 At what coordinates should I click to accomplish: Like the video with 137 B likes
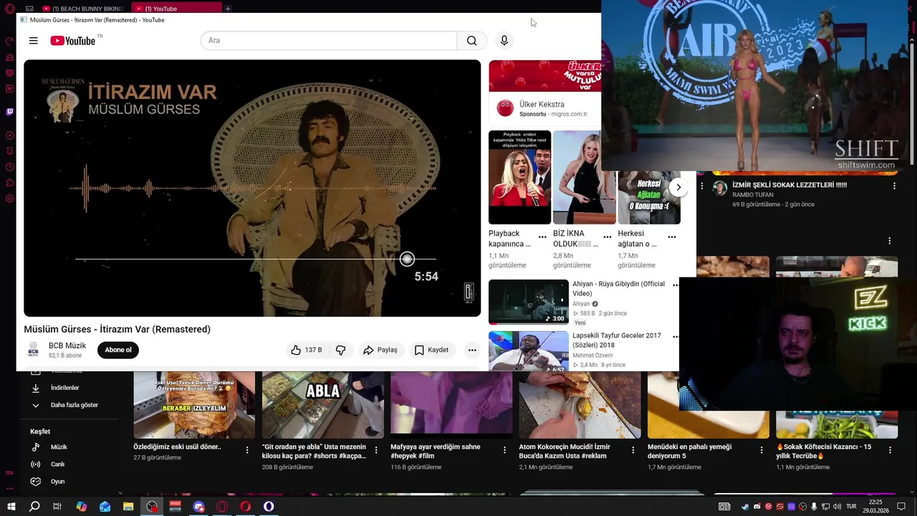307,350
